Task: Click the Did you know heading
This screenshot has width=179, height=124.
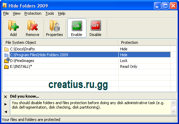Action: tap(24, 96)
